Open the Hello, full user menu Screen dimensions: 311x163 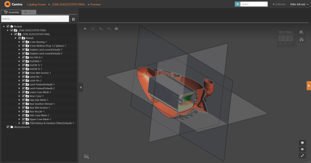299,4
